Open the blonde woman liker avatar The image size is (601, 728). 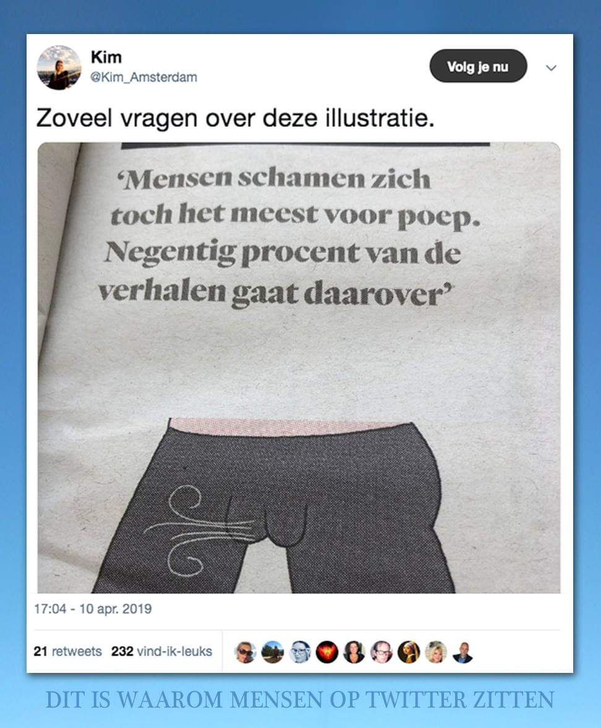(436, 652)
